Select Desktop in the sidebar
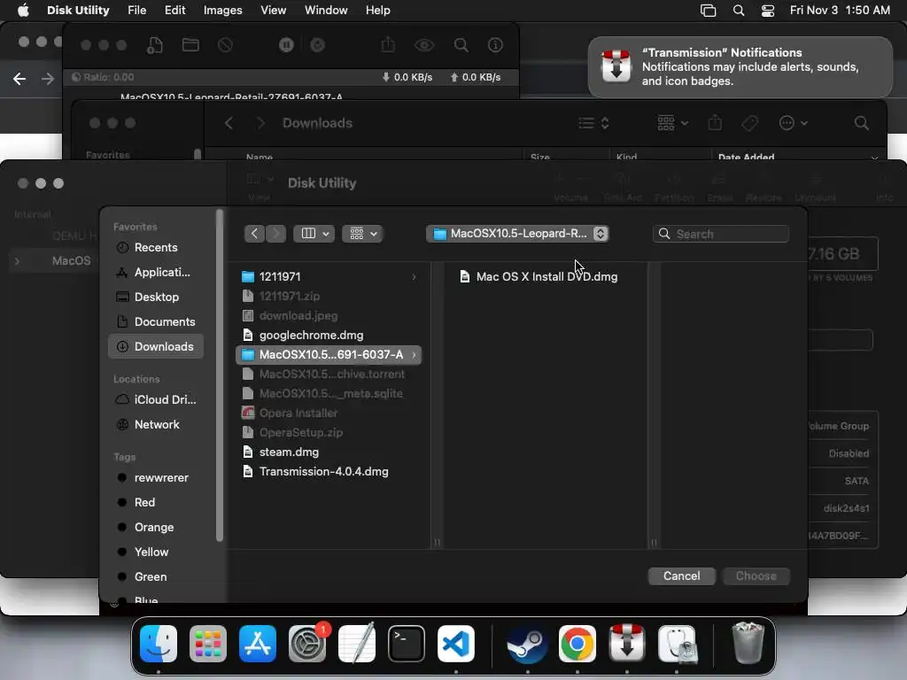 (x=156, y=297)
